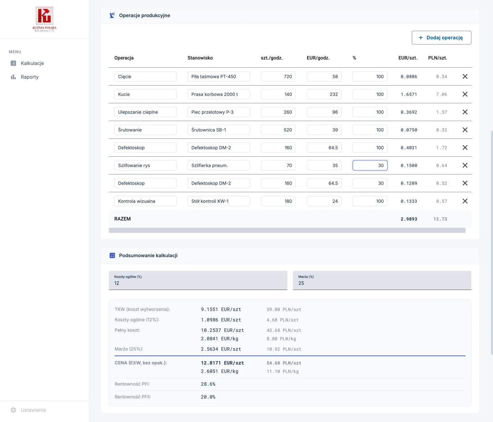Click the Kuźnia Polska logo
Viewport: 493px width, 422px height.
tap(45, 19)
